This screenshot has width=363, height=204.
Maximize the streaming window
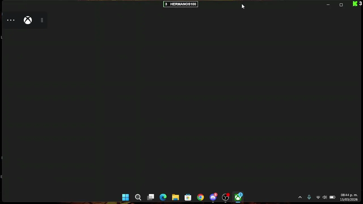tap(341, 5)
